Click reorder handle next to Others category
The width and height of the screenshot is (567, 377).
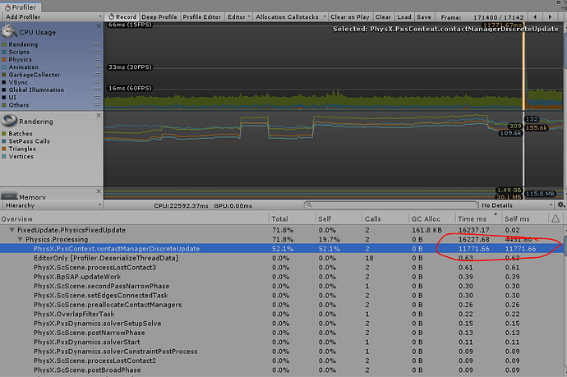click(x=98, y=104)
